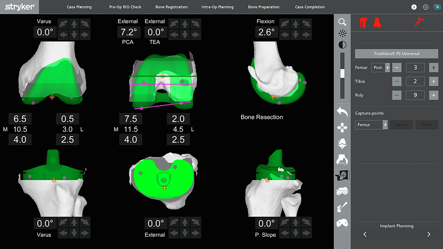The image size is (443, 249).
Task: Click left arrow beside TEA External value
Action: click(x=174, y=35)
